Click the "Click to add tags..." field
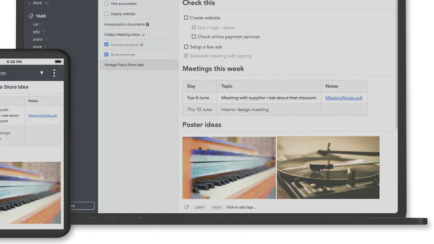This screenshot has width=434, height=244. [241, 207]
